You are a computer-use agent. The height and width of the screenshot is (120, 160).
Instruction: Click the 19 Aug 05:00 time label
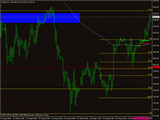pyautogui.click(x=108, y=118)
